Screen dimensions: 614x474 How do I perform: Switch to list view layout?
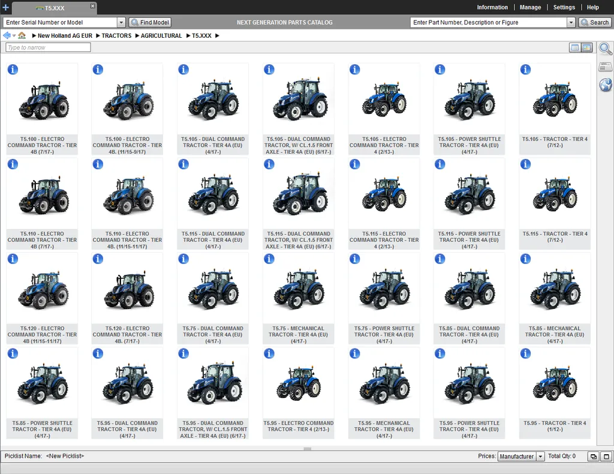tap(575, 48)
